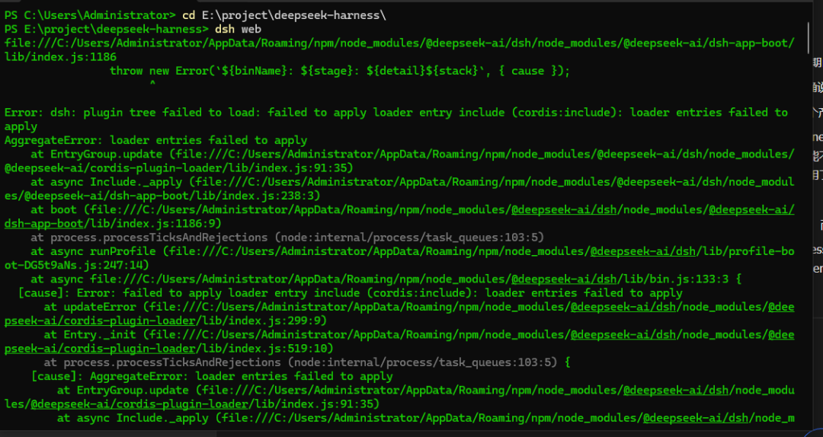Click 'lib/index.js:519:10' text

pyautogui.click(x=265, y=349)
